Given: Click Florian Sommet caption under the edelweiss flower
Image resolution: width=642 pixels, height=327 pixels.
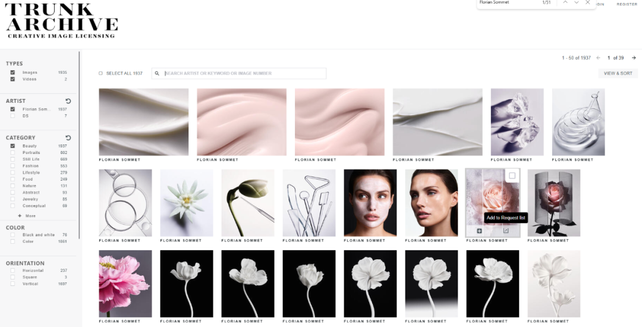Looking at the screenshot, I should (181, 241).
